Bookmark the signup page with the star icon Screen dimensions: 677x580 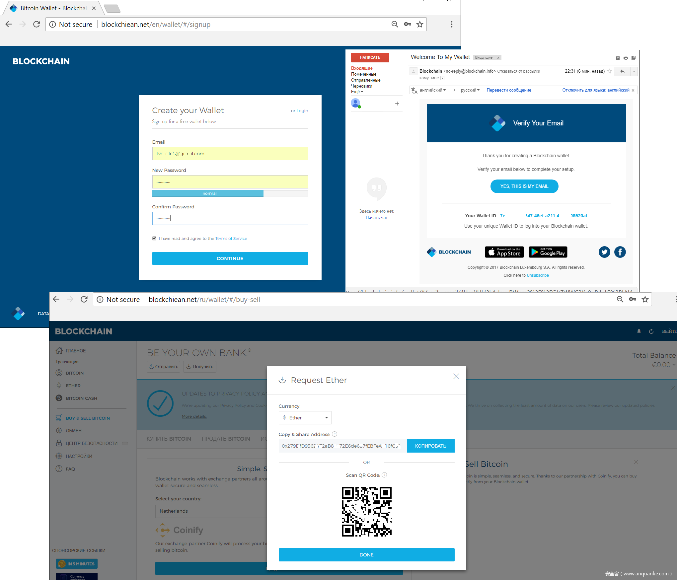(420, 24)
